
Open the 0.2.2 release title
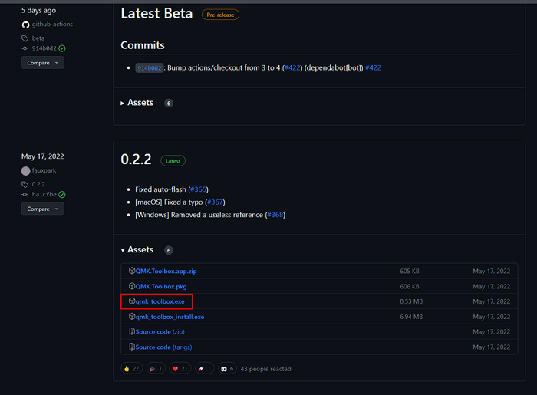pyautogui.click(x=136, y=160)
